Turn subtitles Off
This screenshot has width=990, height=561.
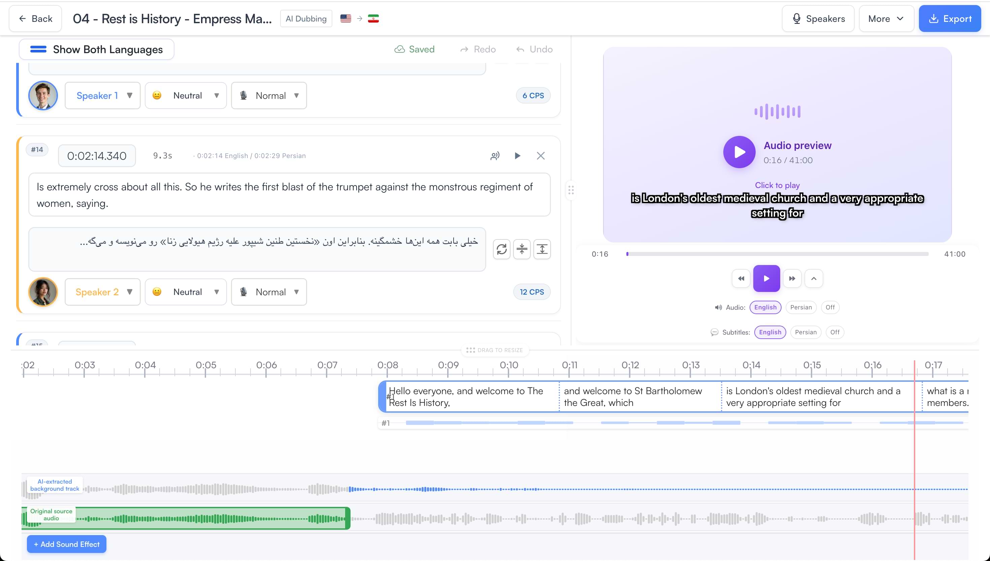pyautogui.click(x=834, y=332)
